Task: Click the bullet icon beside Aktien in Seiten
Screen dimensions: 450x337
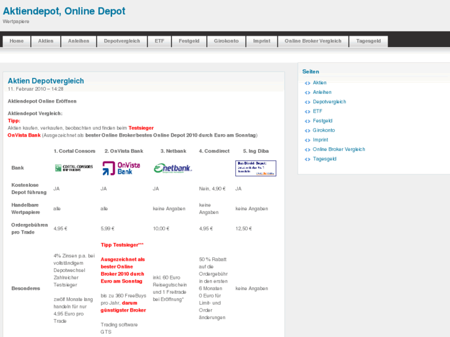Action: [x=308, y=83]
